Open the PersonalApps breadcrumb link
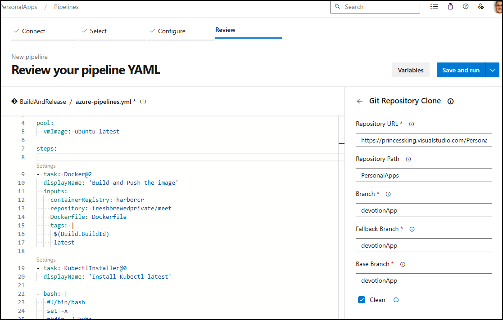503x320 pixels. point(19,7)
